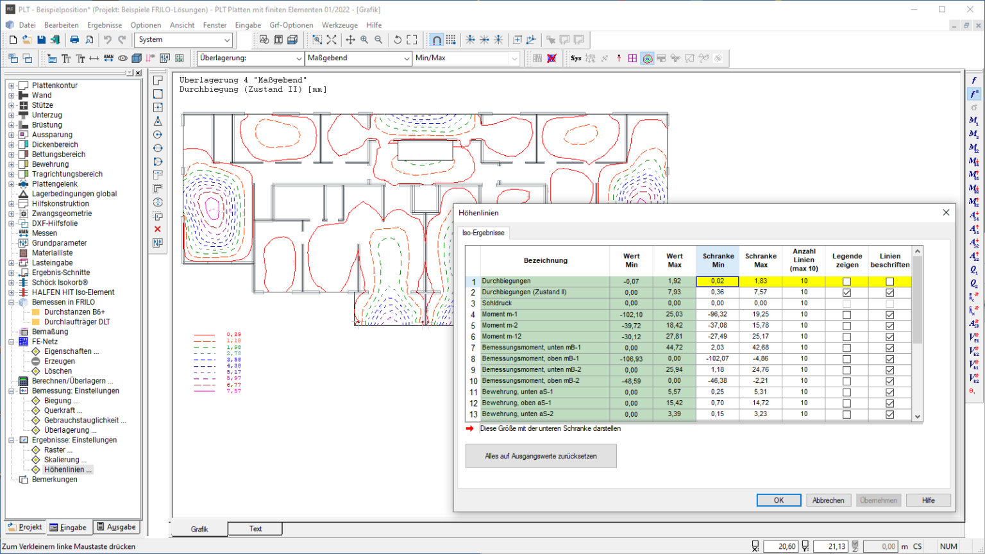Select the isolines display icon
The height and width of the screenshot is (554, 985).
tap(647, 58)
